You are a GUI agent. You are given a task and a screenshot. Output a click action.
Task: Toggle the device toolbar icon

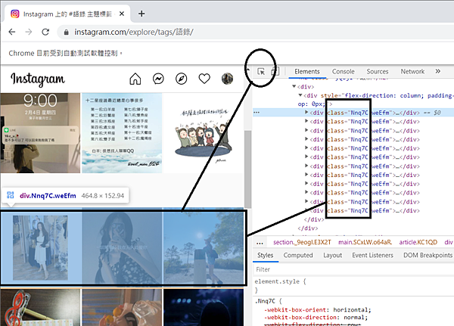pyautogui.click(x=275, y=72)
